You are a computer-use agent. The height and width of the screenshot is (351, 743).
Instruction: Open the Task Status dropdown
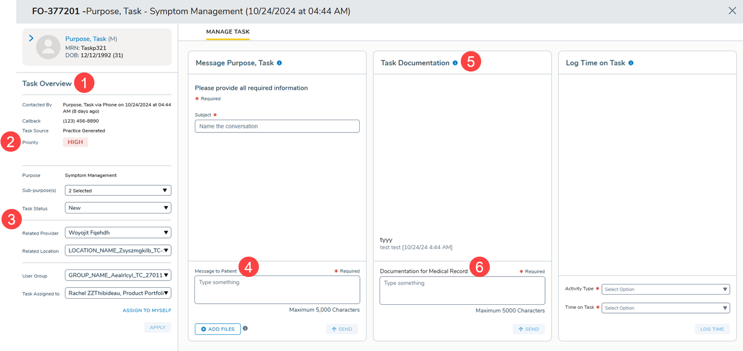point(118,208)
